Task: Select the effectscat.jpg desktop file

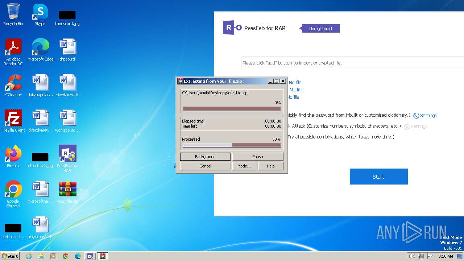Action: 40,160
